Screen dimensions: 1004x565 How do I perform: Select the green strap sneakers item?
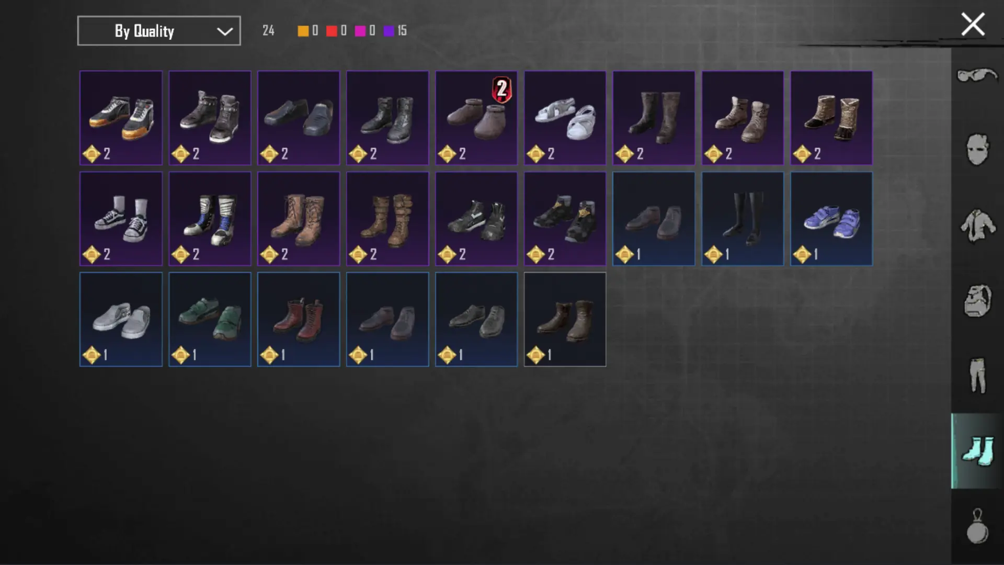point(210,319)
